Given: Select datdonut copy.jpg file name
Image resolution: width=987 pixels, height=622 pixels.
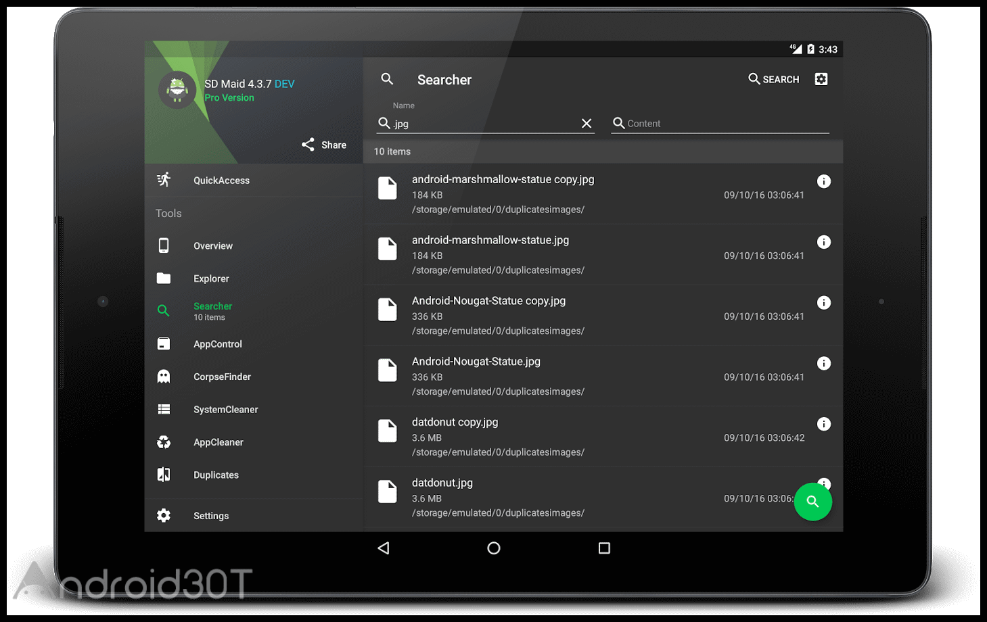Looking at the screenshot, I should (x=455, y=422).
